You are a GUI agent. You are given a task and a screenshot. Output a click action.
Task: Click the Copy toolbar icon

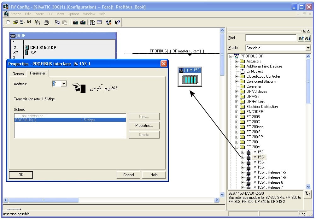click(x=57, y=22)
